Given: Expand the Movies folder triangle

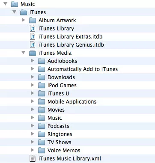Looking at the screenshot, I should click(33, 110).
